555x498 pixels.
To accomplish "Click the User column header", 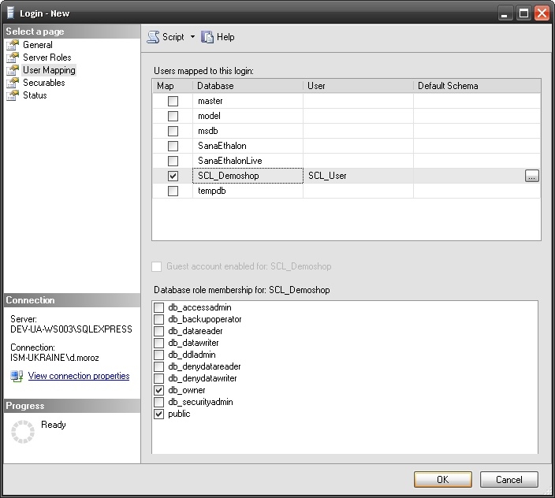I will click(358, 86).
